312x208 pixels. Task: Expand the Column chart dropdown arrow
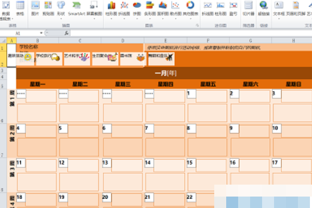111,19
